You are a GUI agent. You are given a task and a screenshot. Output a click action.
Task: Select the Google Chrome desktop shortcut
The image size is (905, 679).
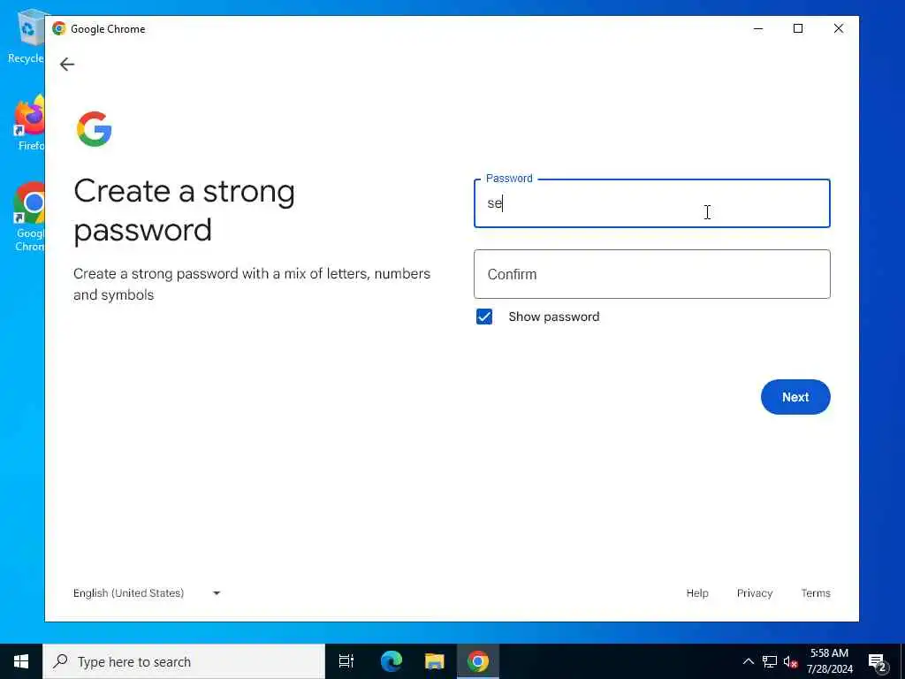[x=29, y=217]
